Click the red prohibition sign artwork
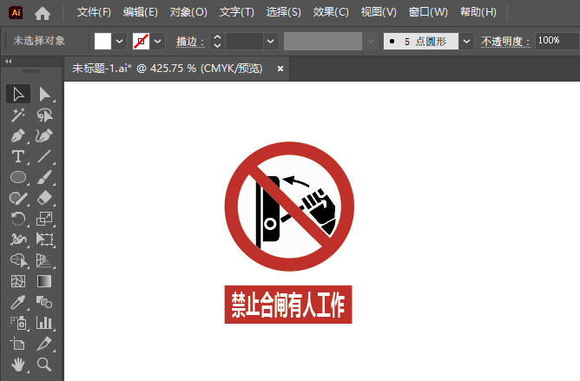Image resolution: width=580 pixels, height=381 pixels. point(289,207)
